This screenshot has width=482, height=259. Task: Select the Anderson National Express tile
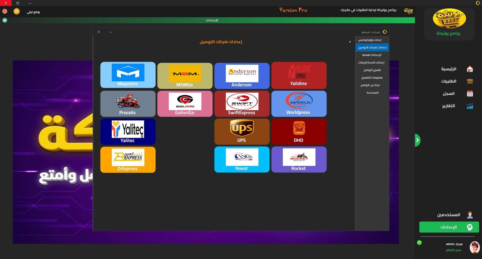coord(242,76)
